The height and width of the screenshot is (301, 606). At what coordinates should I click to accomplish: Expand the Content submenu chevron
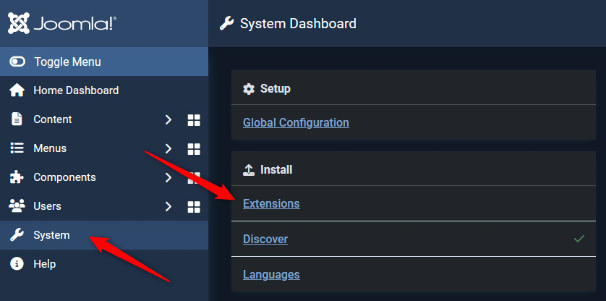pyautogui.click(x=168, y=119)
